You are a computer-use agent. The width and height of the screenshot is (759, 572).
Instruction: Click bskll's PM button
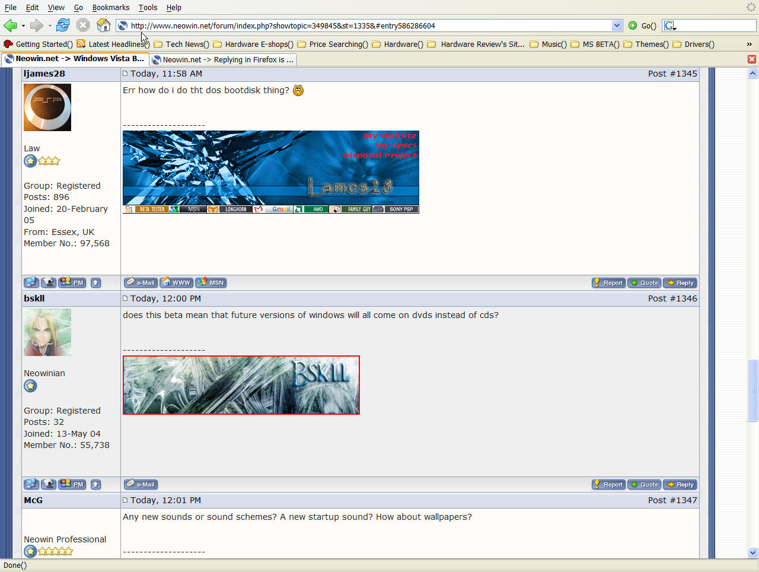pyautogui.click(x=72, y=484)
